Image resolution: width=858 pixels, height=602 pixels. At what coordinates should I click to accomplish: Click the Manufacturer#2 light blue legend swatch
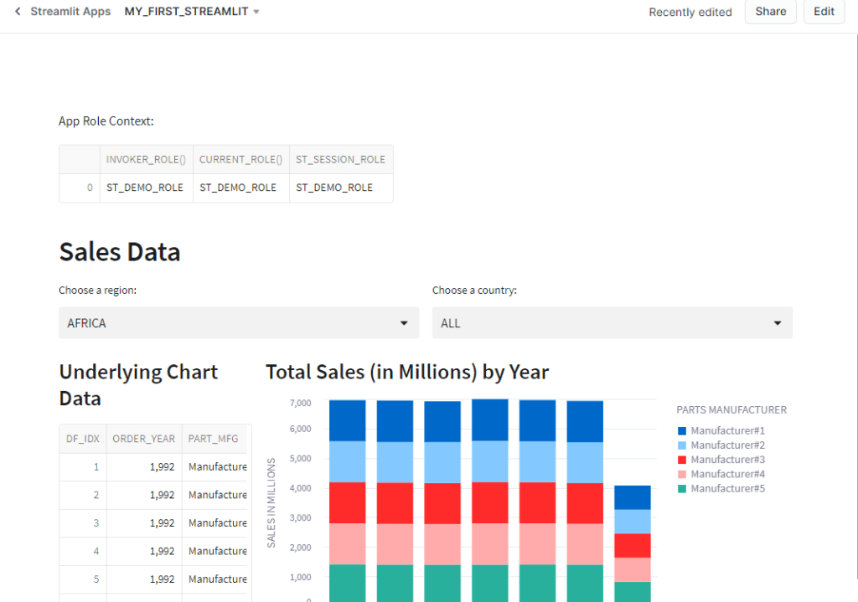pyautogui.click(x=682, y=445)
